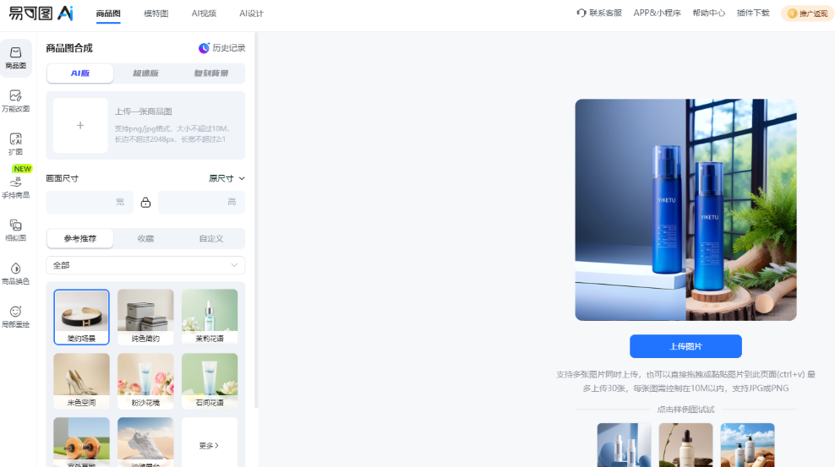Switch to the 复刻背景 tab
Screen dimensions: 835x467
[211, 73]
